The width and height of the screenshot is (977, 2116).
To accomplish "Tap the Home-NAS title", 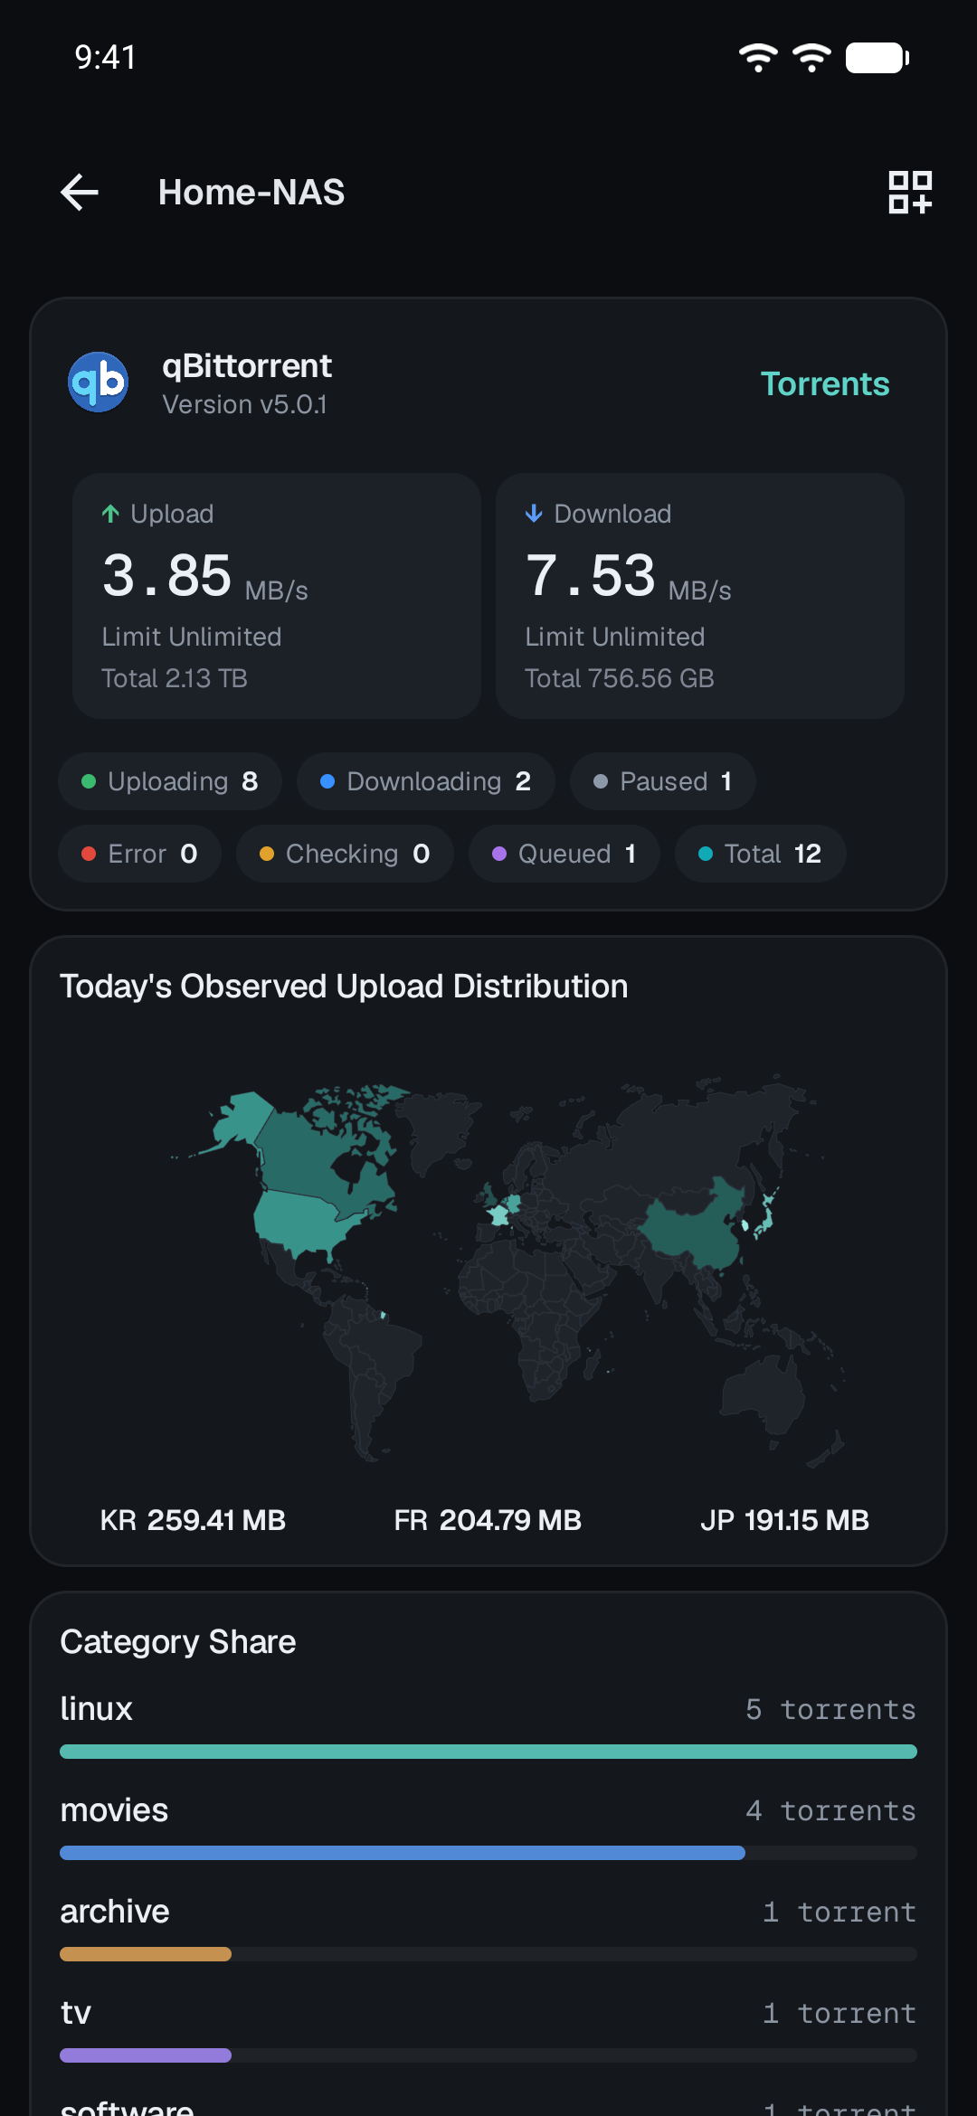I will 251,192.
